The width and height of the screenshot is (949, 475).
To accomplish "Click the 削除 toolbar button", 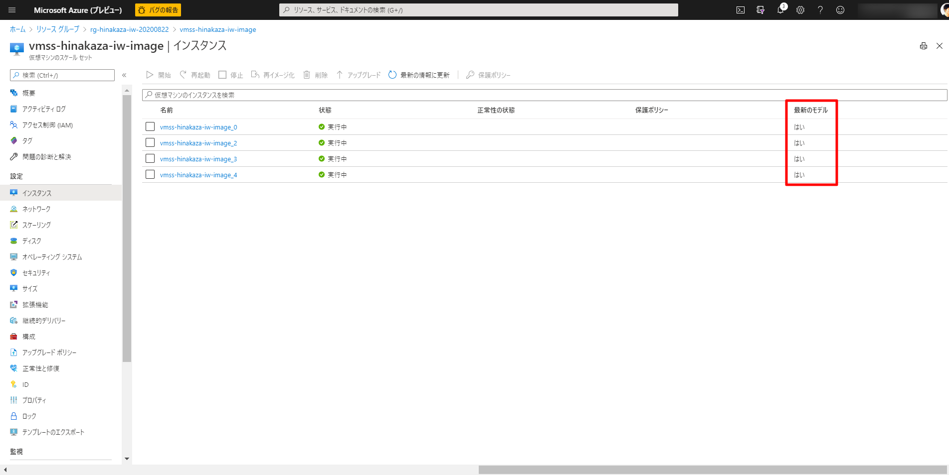I will (315, 75).
